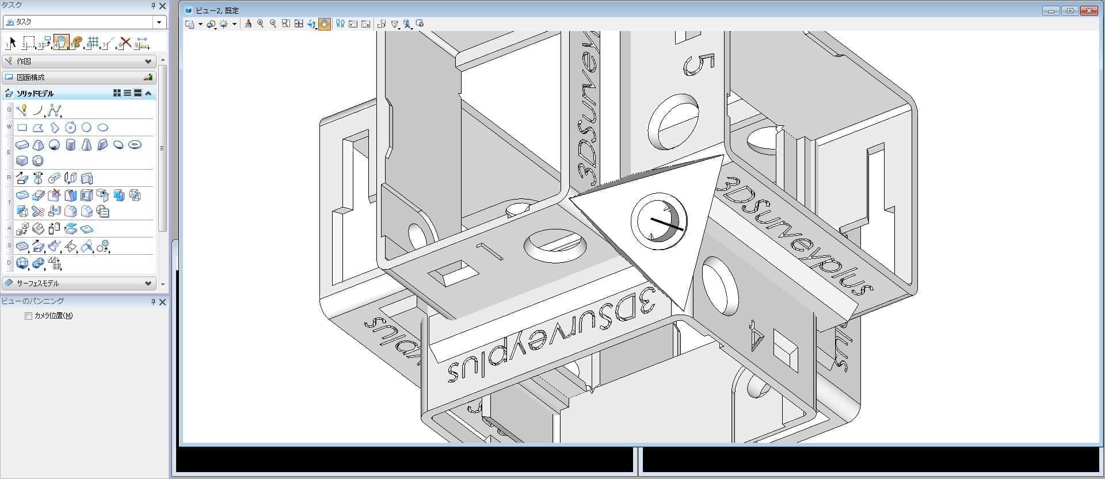Open the タスク dropdown list
Viewport: 1105px width, 479px height.
159,22
